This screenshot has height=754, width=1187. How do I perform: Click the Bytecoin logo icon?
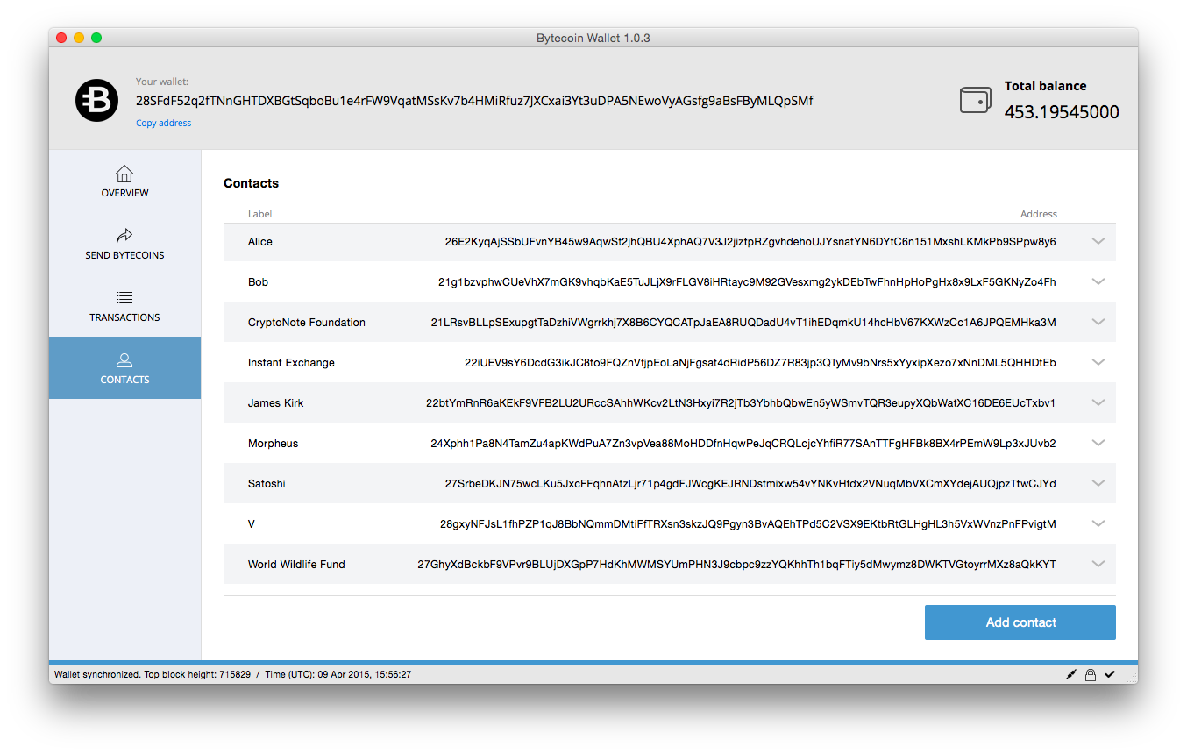pos(96,101)
